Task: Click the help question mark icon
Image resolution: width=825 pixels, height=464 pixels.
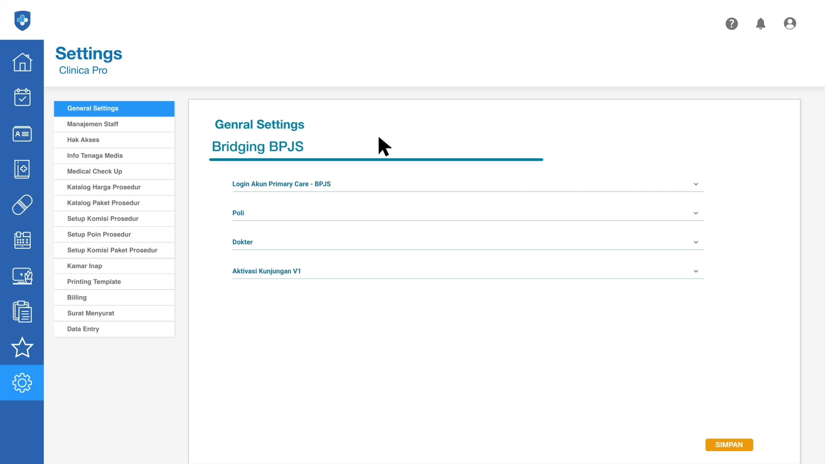Action: (731, 24)
